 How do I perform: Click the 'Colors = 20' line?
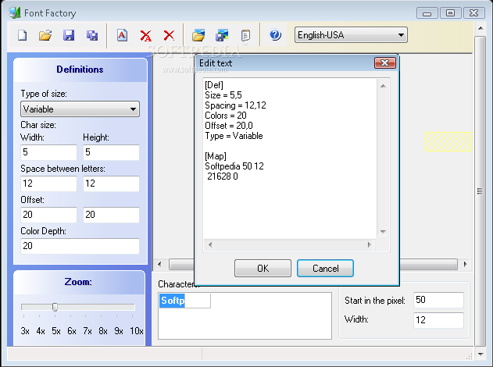(x=226, y=116)
